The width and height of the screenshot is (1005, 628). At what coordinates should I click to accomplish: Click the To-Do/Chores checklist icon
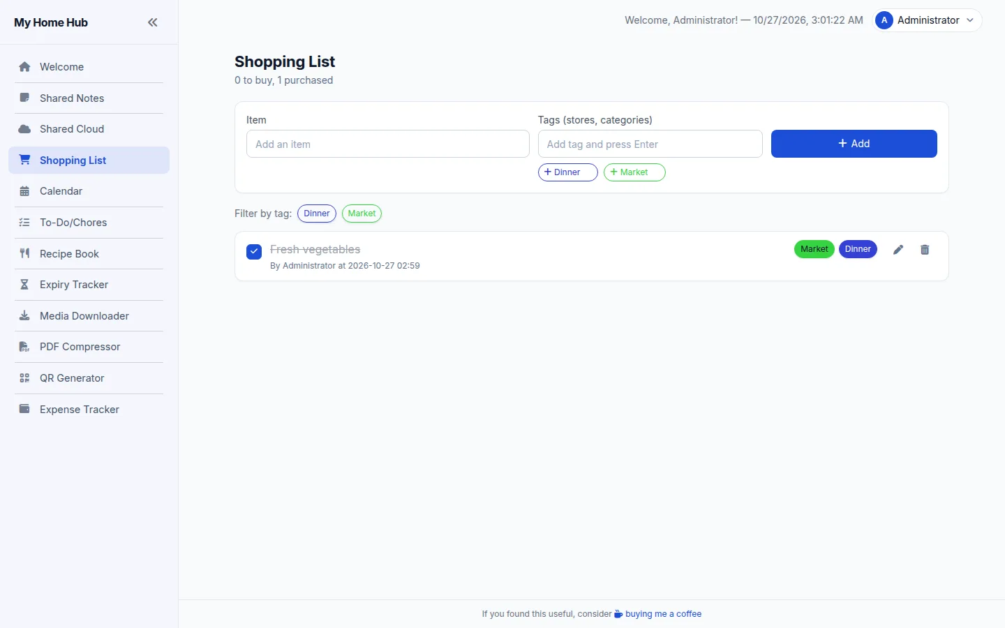[x=24, y=223]
